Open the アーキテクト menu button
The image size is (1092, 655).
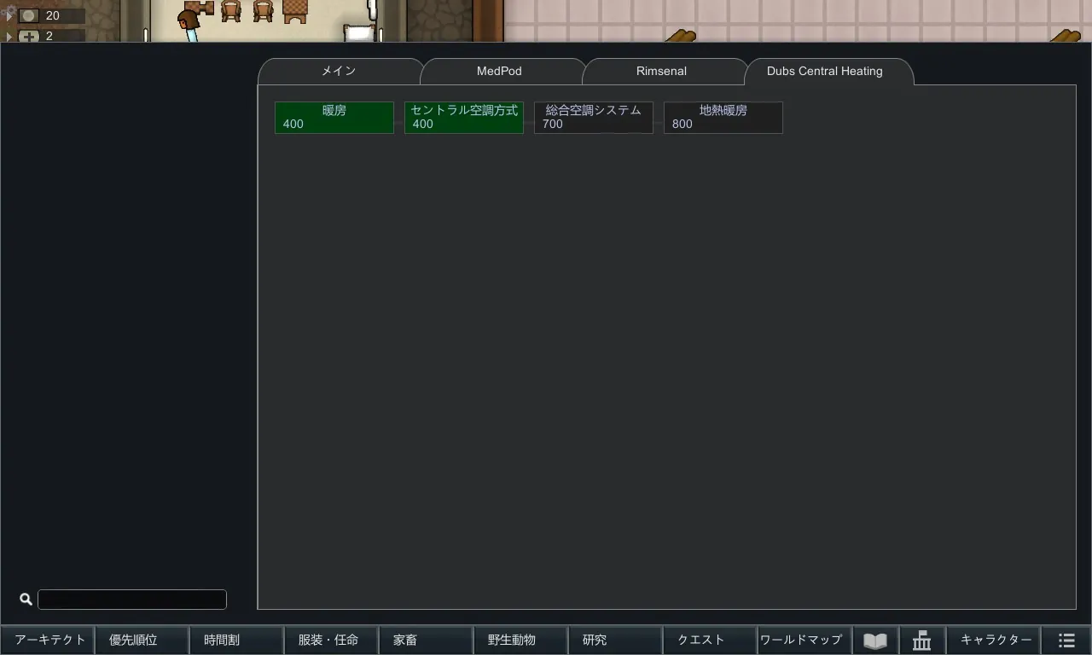coord(48,641)
